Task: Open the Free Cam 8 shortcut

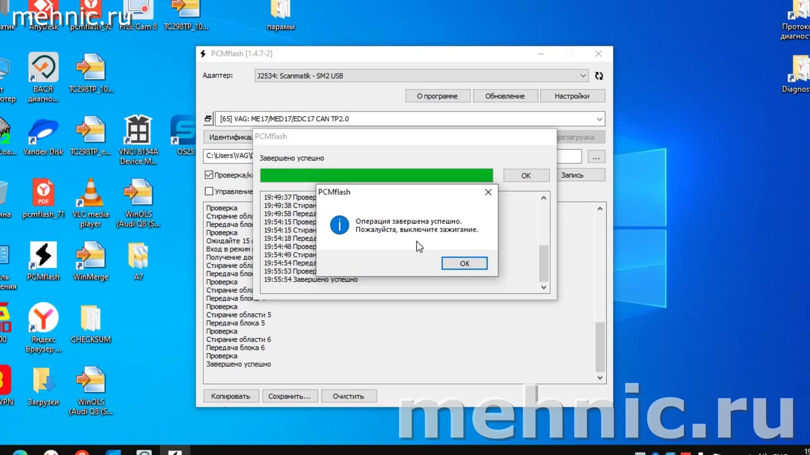Action: [x=138, y=16]
